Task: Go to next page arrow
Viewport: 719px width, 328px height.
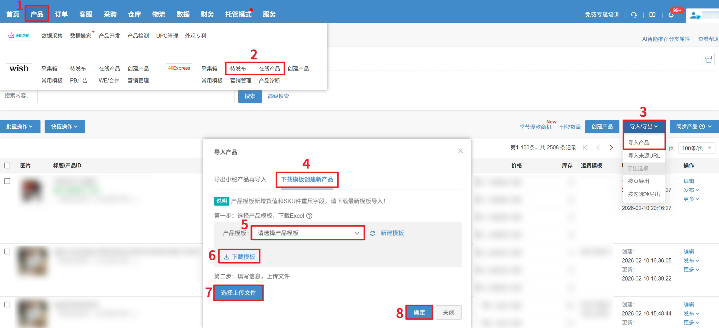Action: coord(611,148)
